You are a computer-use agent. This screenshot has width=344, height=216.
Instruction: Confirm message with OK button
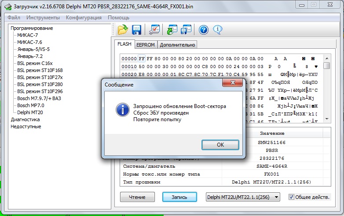(x=220, y=144)
